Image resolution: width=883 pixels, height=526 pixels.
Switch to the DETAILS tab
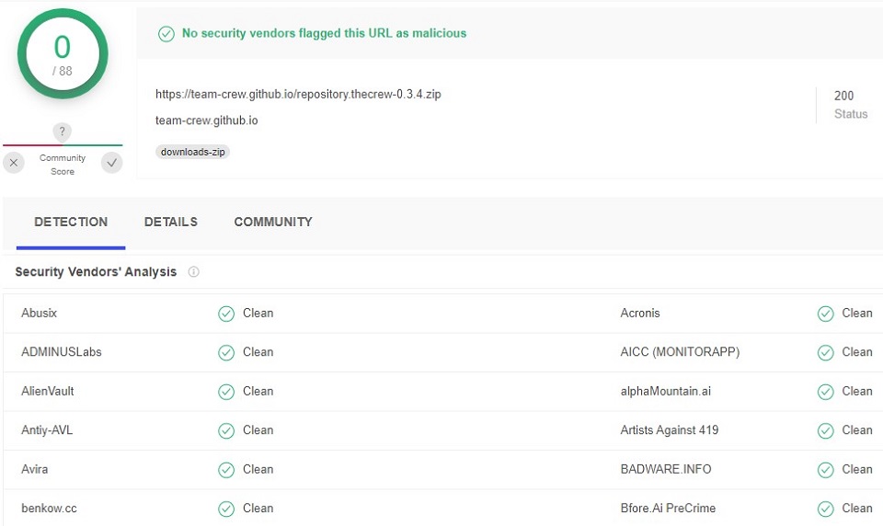(170, 222)
